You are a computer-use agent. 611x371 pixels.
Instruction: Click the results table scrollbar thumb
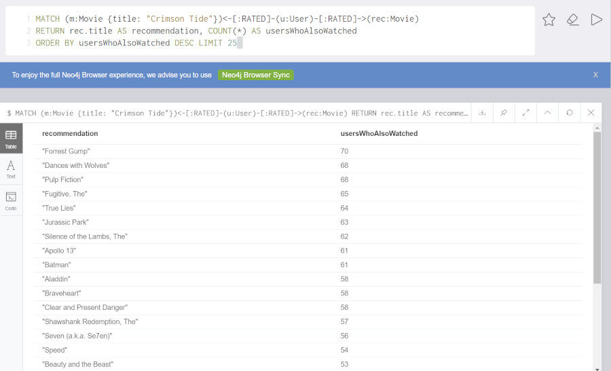point(597,208)
